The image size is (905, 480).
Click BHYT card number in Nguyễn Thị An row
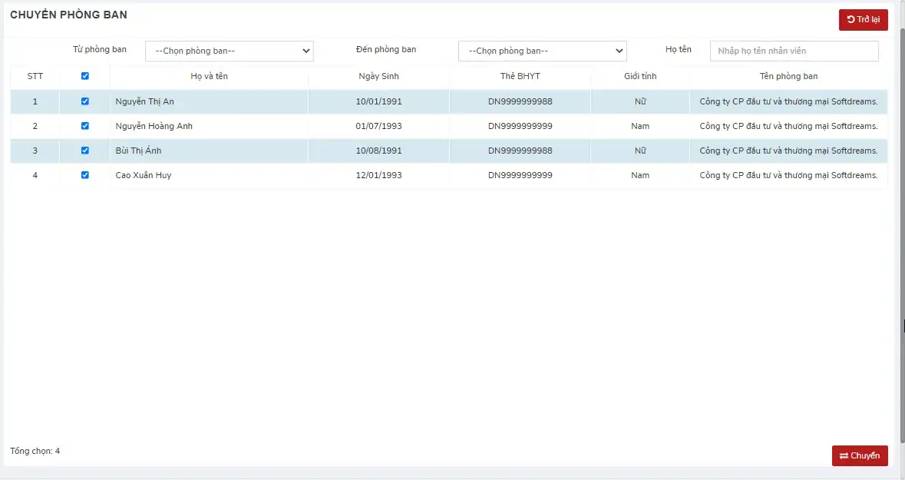(520, 101)
